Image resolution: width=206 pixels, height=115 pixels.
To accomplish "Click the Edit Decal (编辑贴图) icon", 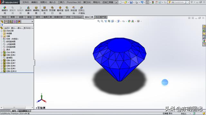I will coord(36,10).
